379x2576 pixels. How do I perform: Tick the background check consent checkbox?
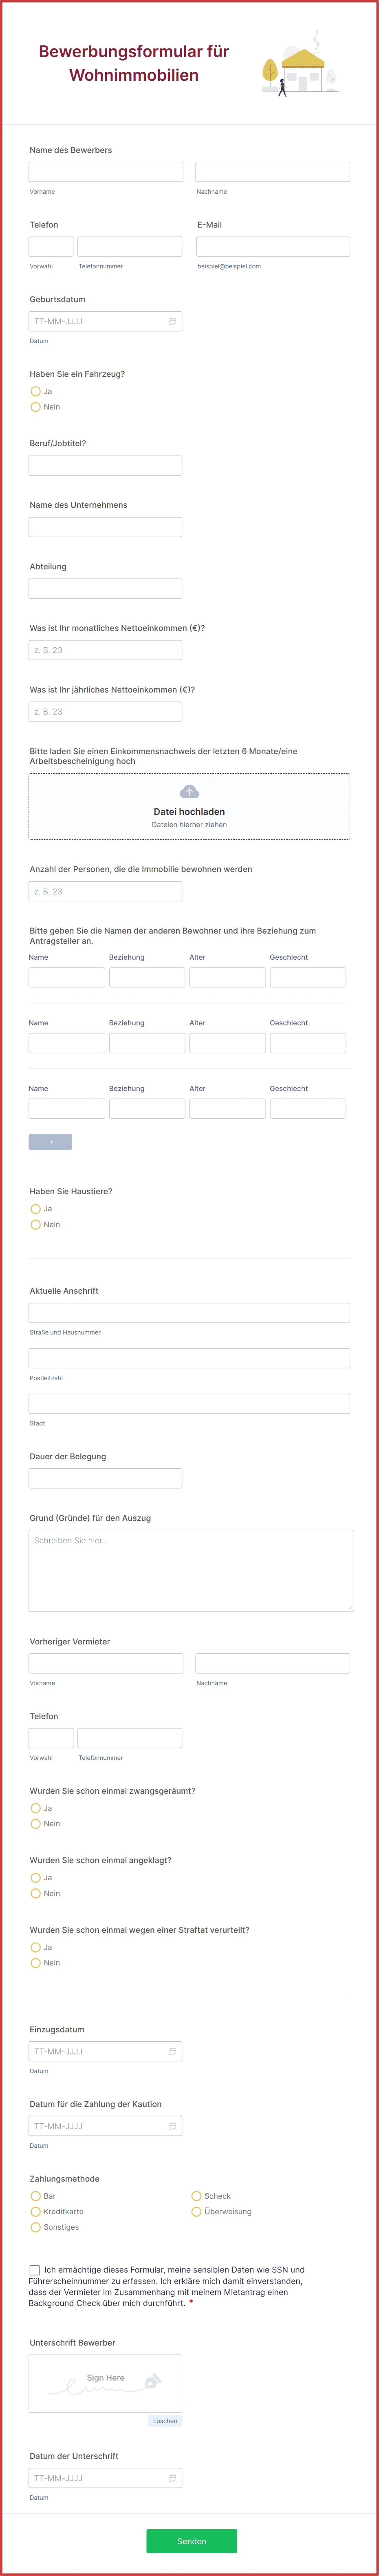pos(35,2270)
